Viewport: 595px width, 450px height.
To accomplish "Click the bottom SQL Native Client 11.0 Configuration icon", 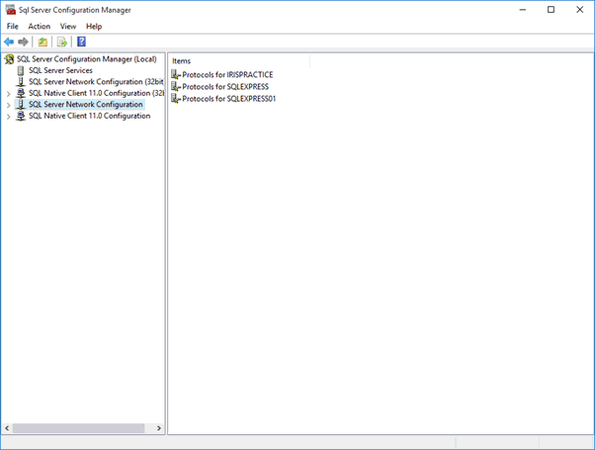I will [21, 116].
